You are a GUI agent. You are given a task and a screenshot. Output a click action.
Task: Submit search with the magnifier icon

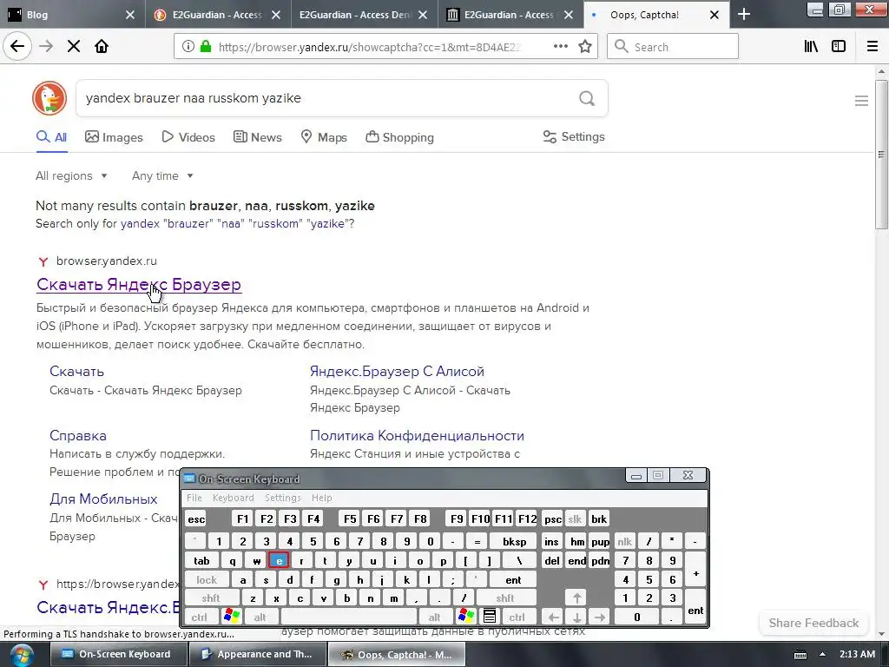587,99
